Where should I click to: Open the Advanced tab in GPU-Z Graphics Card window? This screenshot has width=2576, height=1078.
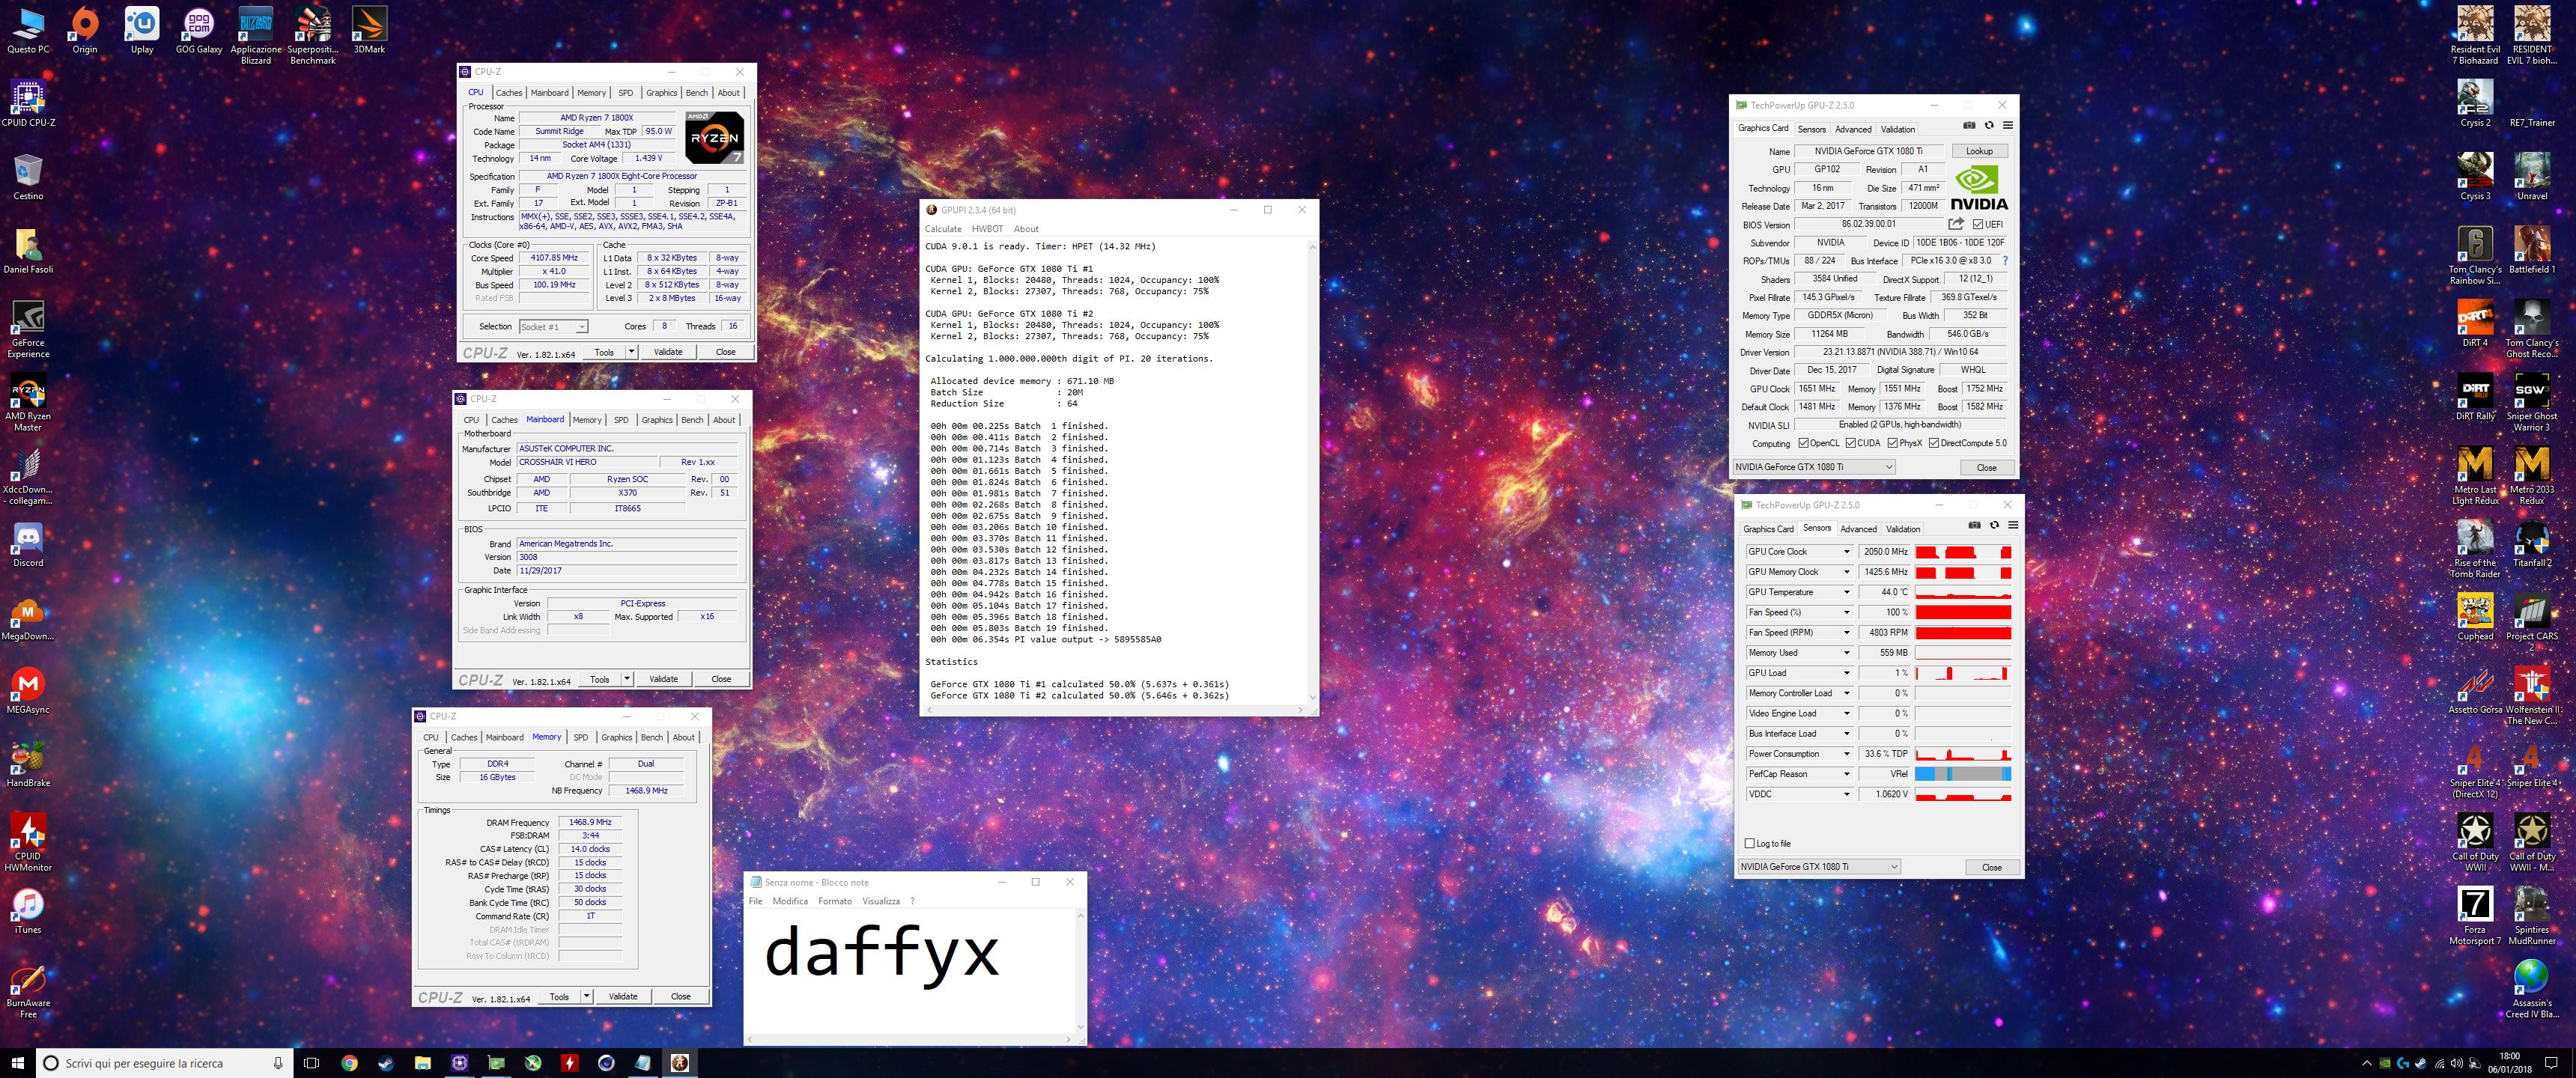[1853, 129]
